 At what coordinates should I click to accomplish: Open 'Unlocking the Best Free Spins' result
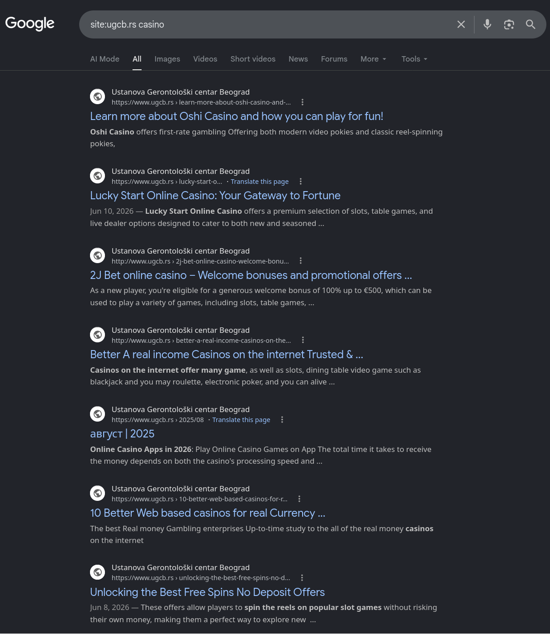[x=208, y=592]
